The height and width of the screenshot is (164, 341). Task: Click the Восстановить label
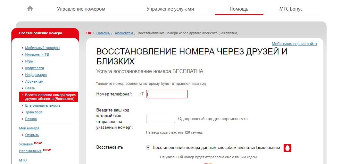(110, 147)
